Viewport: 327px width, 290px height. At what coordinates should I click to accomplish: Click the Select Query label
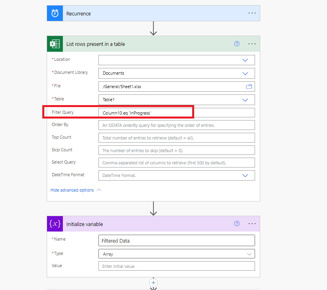tap(64, 162)
